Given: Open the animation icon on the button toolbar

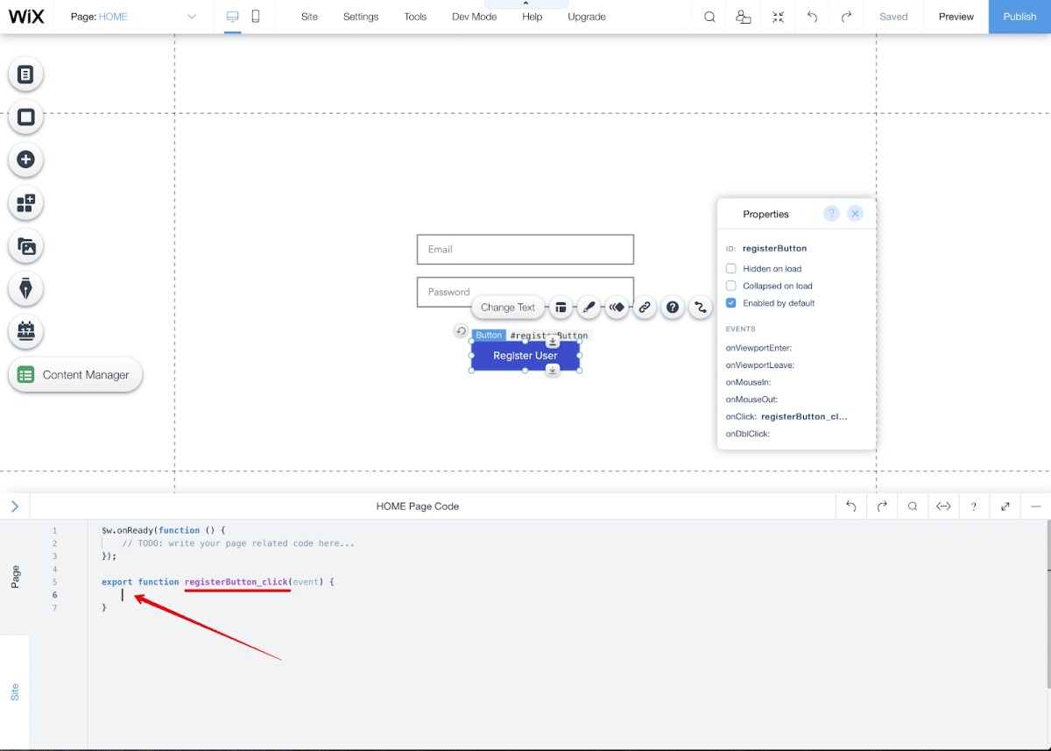Looking at the screenshot, I should 617,307.
